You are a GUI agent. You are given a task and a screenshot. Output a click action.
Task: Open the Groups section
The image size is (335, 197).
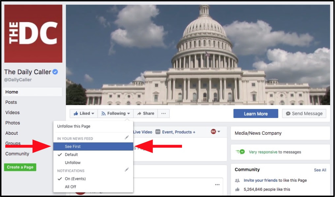pyautogui.click(x=13, y=143)
